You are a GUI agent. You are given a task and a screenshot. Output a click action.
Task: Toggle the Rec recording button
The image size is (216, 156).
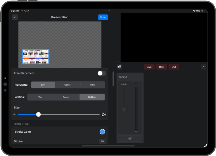pyautogui.click(x=161, y=67)
